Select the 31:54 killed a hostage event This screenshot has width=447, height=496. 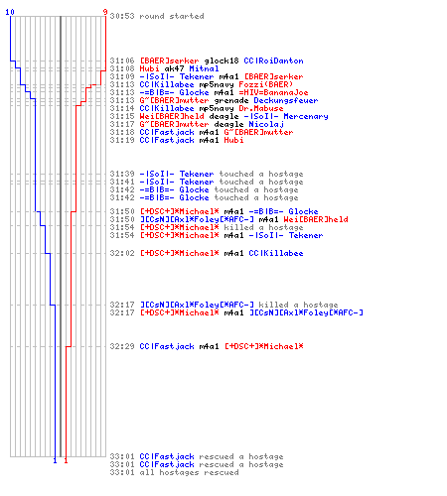[x=207, y=227]
